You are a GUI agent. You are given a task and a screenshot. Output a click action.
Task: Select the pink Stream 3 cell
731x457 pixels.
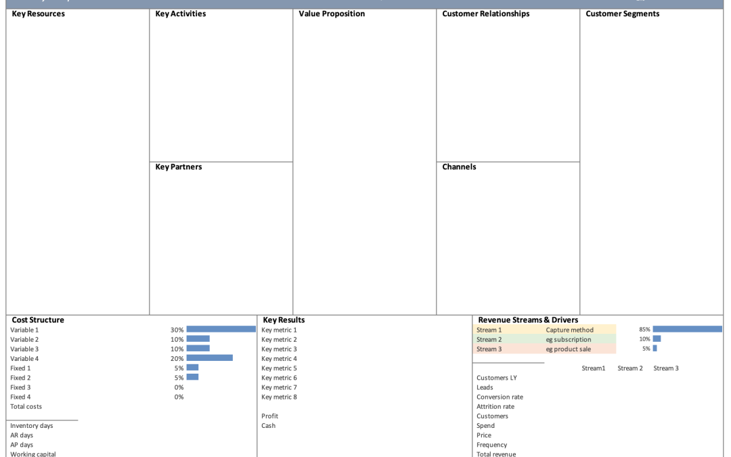[489, 349]
